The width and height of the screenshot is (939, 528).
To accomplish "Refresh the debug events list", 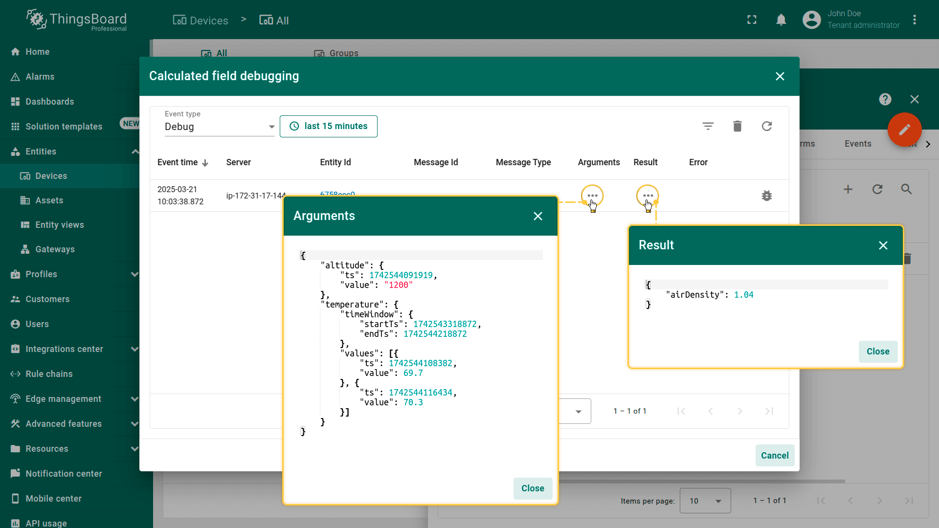I will 766,126.
